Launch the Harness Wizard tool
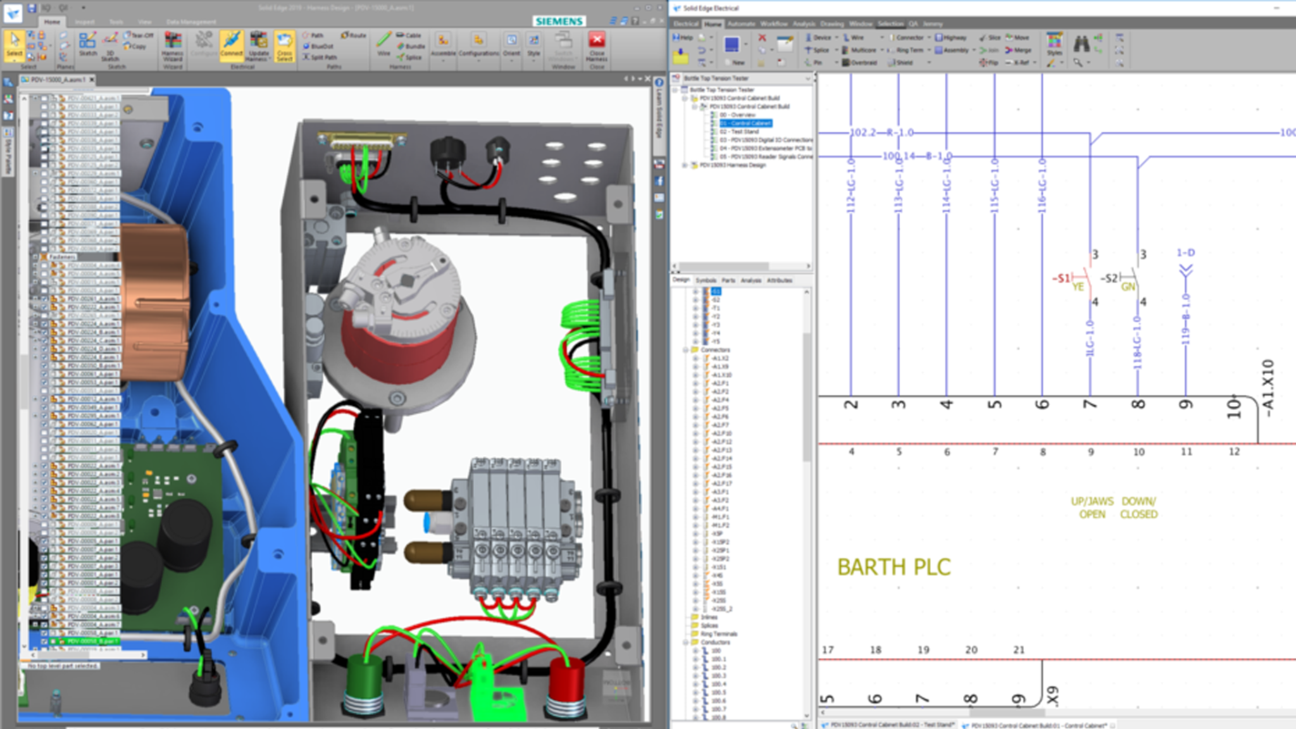This screenshot has width=1296, height=729. click(x=173, y=46)
